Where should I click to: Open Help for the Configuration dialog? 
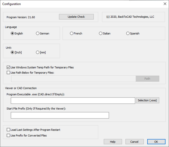pyautogui.click(x=113, y=142)
